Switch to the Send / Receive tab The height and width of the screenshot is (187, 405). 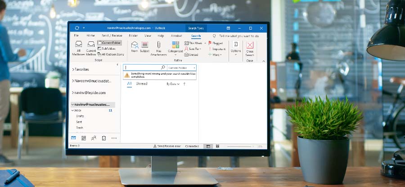pos(112,36)
